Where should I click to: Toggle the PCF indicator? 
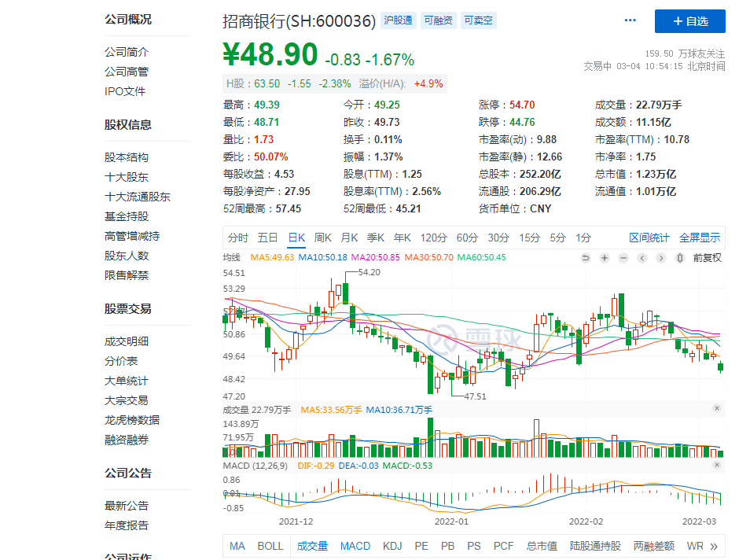tap(504, 546)
